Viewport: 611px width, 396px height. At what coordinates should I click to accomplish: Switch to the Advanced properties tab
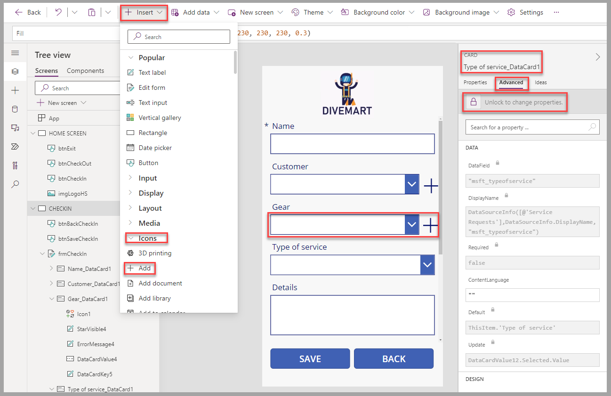[x=511, y=82]
